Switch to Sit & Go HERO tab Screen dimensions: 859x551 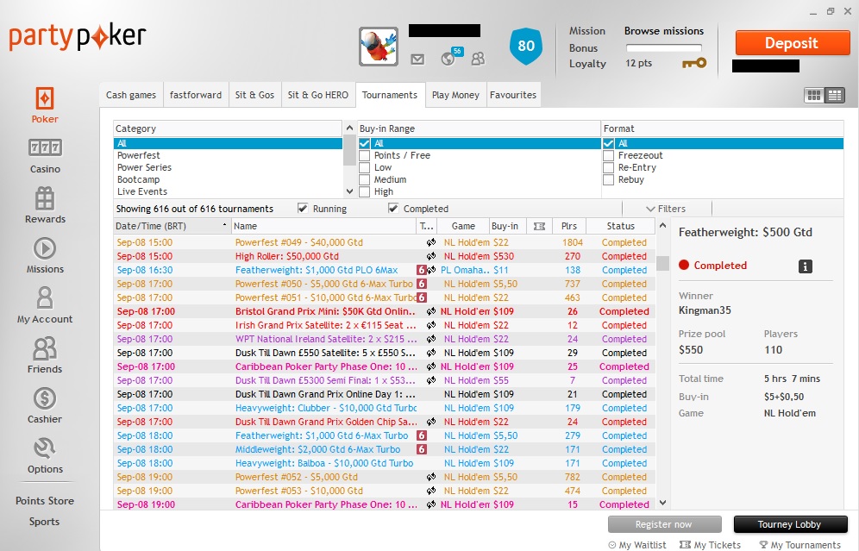[318, 95]
